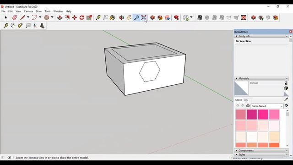The height and width of the screenshot is (165, 293).
Task: Click the Zoom Extents tool
Action: coord(144,17)
